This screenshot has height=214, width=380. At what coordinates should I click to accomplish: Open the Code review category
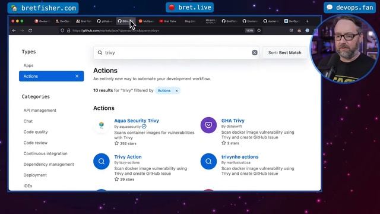click(x=36, y=143)
